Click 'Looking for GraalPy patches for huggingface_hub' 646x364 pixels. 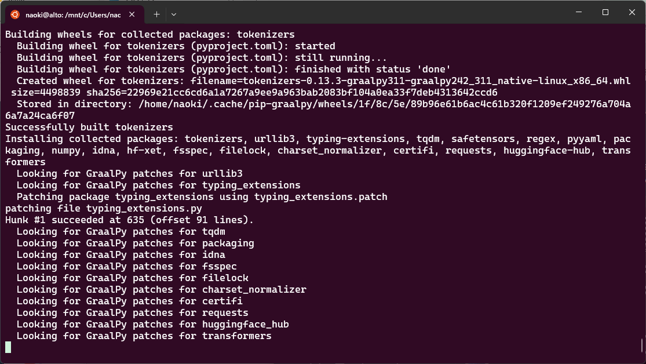pos(153,324)
